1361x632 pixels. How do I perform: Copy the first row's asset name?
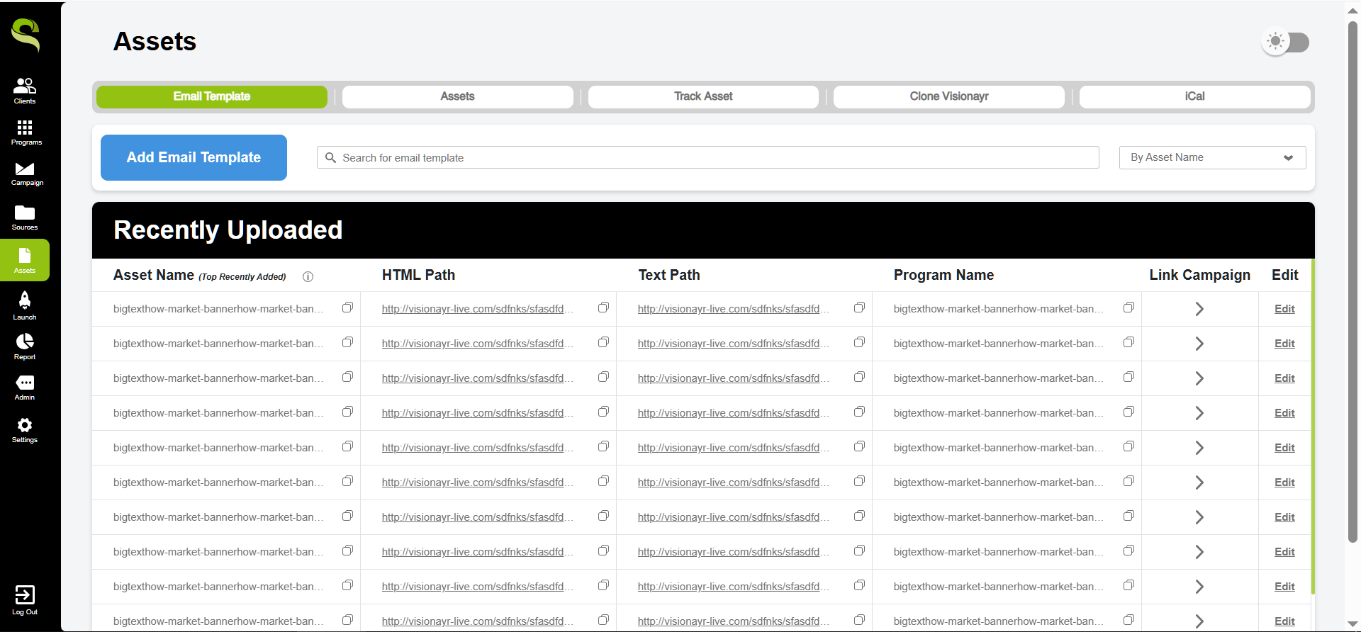(x=347, y=307)
